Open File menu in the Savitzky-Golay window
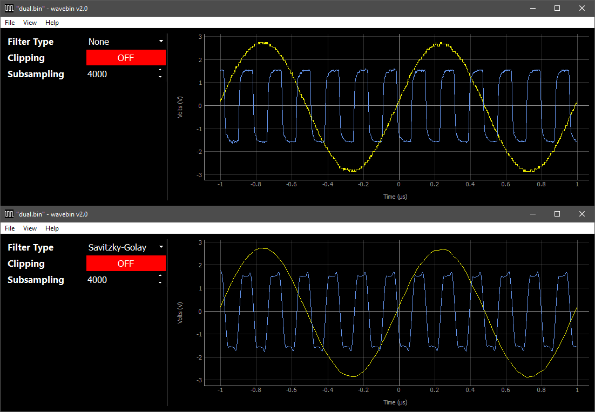The image size is (595, 412). click(x=10, y=228)
